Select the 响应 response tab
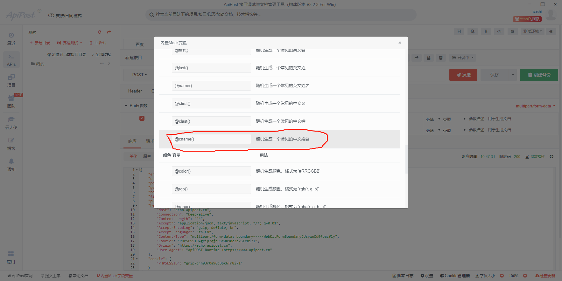 click(132, 141)
